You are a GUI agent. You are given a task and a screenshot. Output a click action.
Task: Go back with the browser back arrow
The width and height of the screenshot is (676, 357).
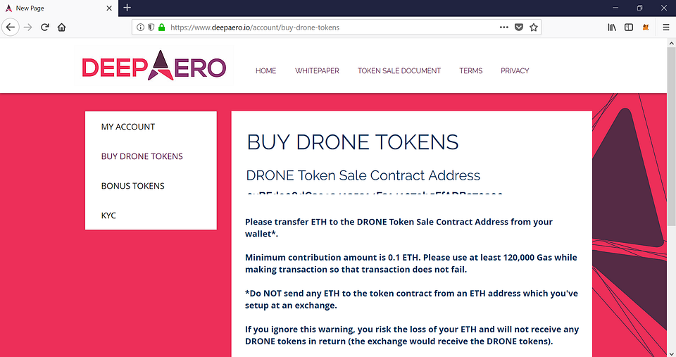pyautogui.click(x=11, y=27)
